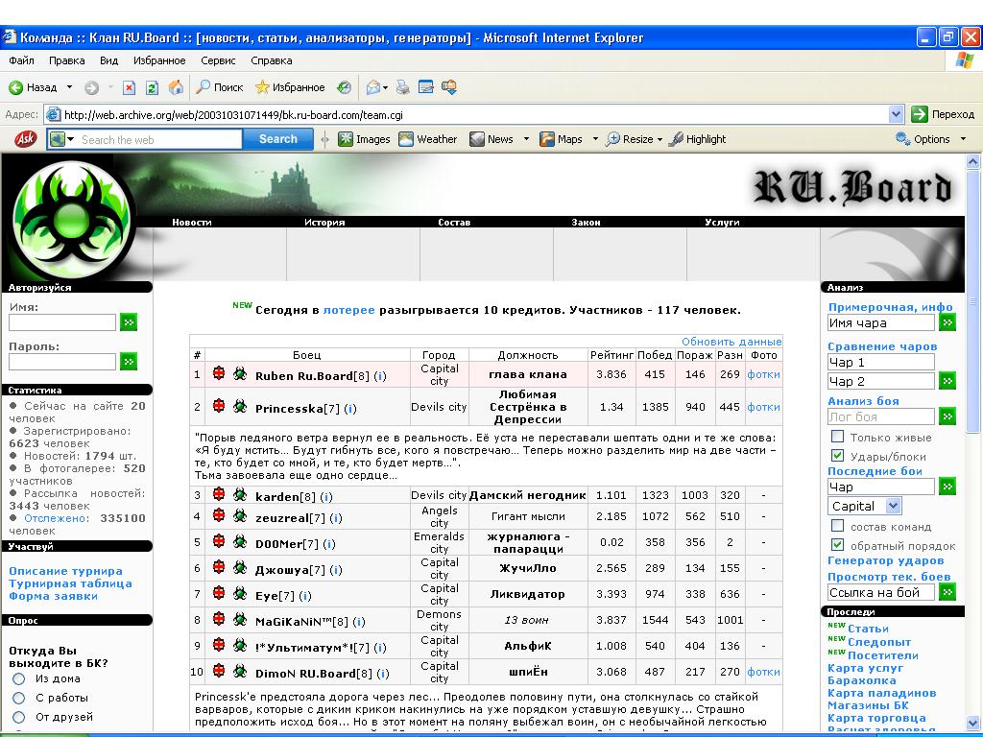Click the green Переход go button
The width and height of the screenshot is (983, 737).
pos(943,114)
